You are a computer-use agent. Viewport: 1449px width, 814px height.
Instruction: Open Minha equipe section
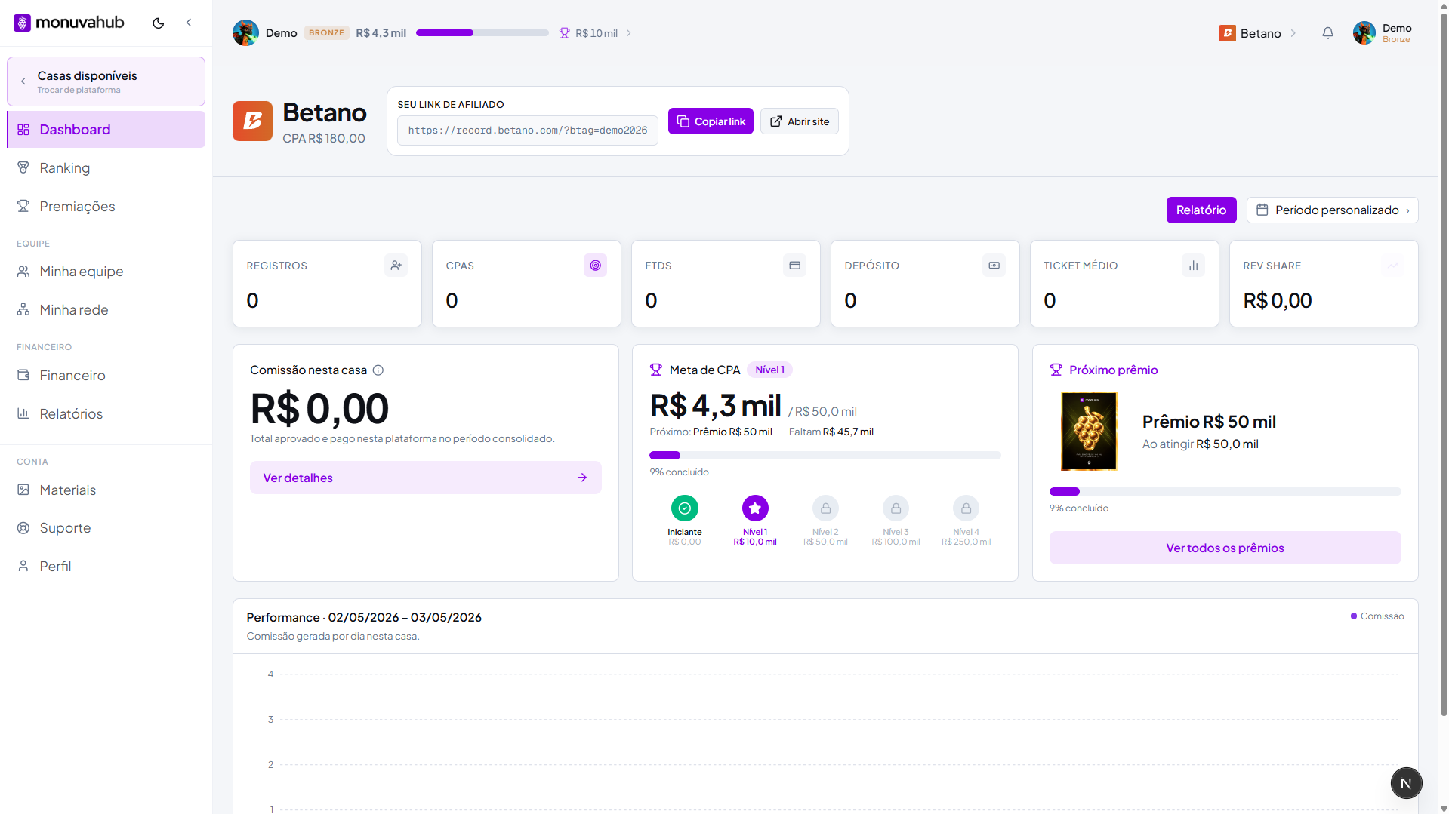pos(106,272)
